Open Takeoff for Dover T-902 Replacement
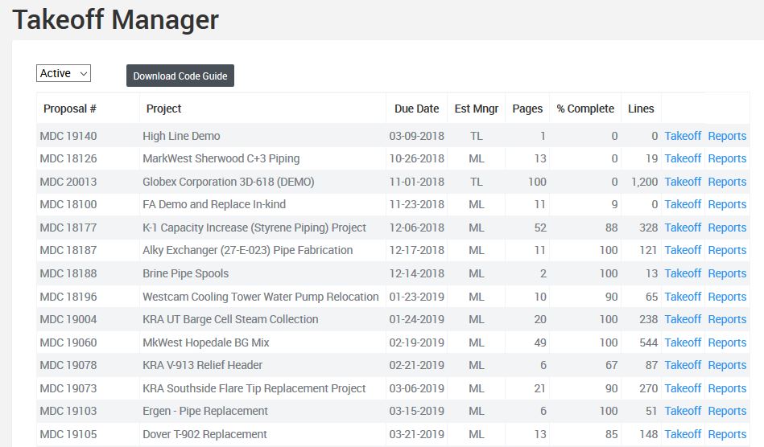Viewport: 764px width, 447px height. click(683, 434)
